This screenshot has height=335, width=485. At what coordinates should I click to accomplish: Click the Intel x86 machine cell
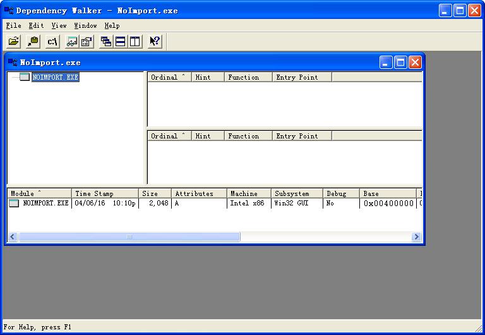click(247, 203)
